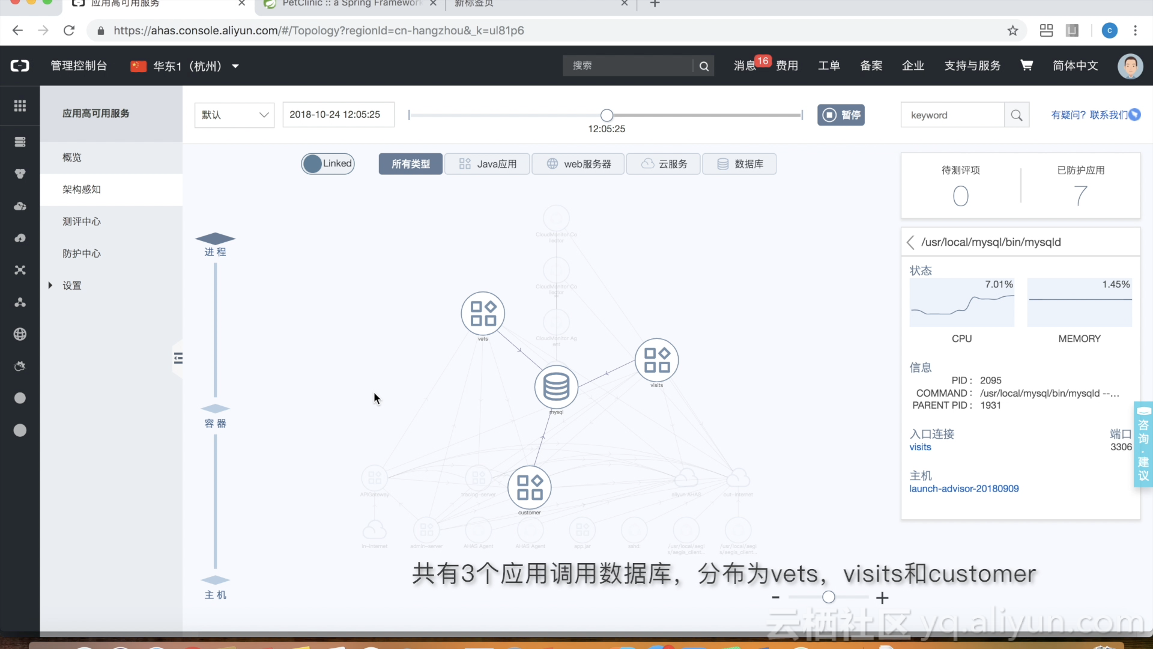Bookmark page with the star icon

(1012, 31)
